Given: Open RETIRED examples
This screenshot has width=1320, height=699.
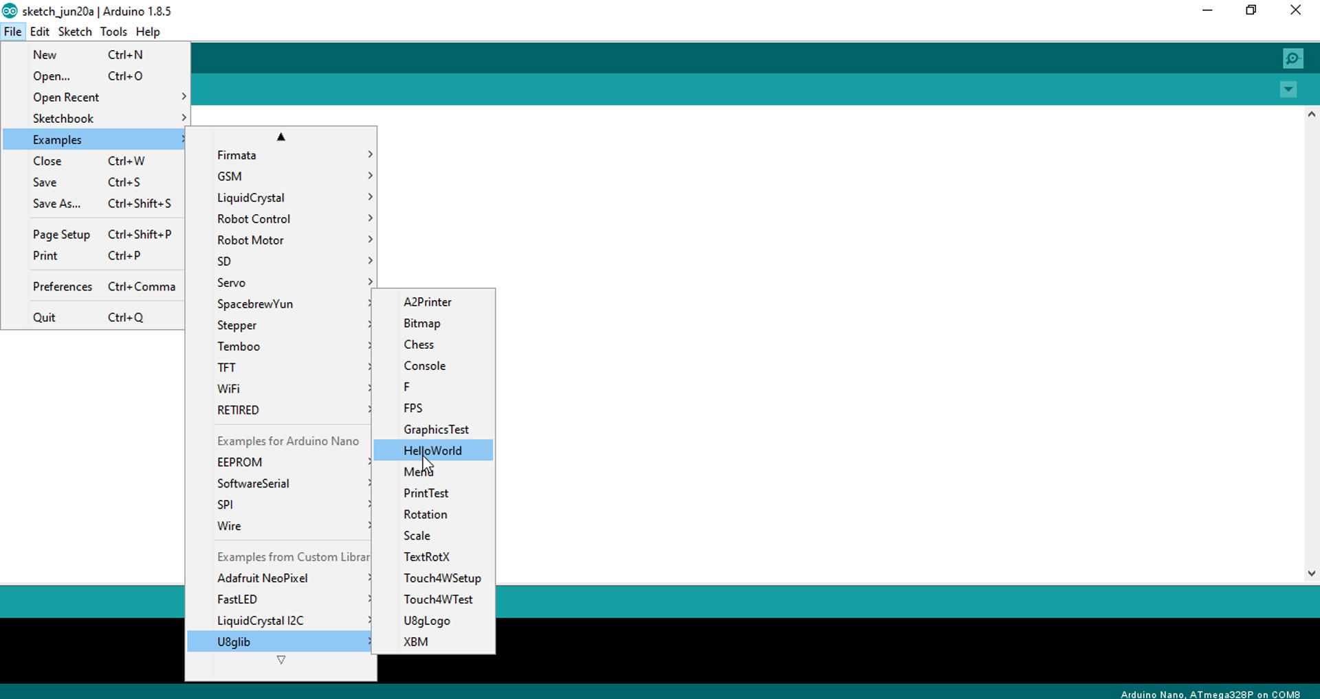Looking at the screenshot, I should pos(279,411).
